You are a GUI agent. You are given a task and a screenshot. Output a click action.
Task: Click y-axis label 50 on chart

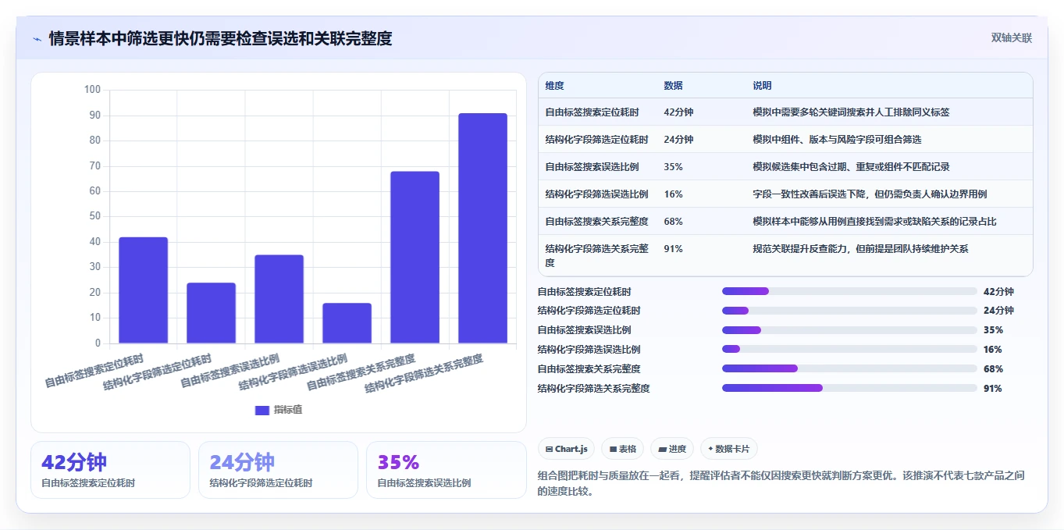[94, 216]
